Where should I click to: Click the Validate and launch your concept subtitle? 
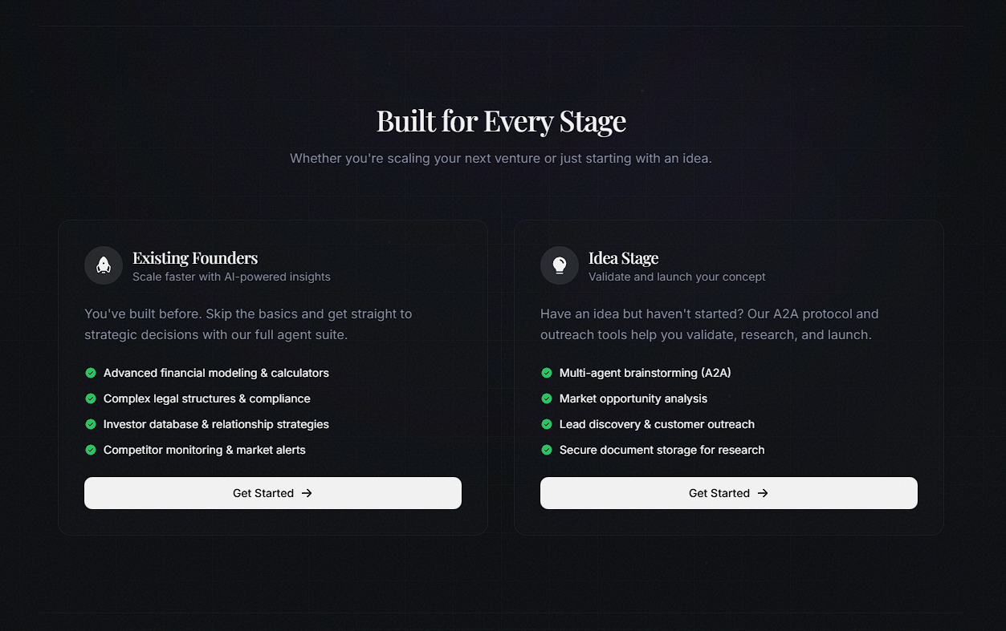(x=677, y=277)
